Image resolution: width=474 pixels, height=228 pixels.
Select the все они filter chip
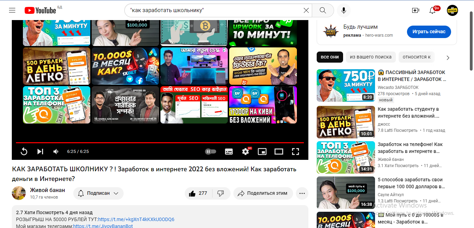330,57
